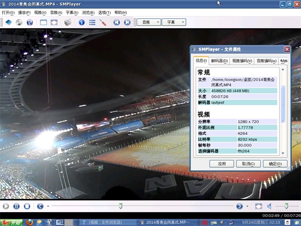301x226 pixels.
Task: Expand the 字幕 subtitle dropdown
Action: point(174,22)
